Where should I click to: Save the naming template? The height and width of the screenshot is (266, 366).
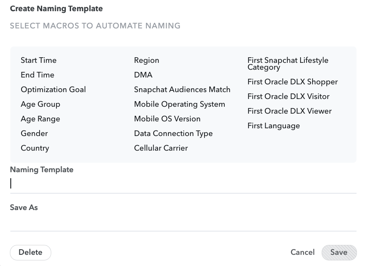339,253
